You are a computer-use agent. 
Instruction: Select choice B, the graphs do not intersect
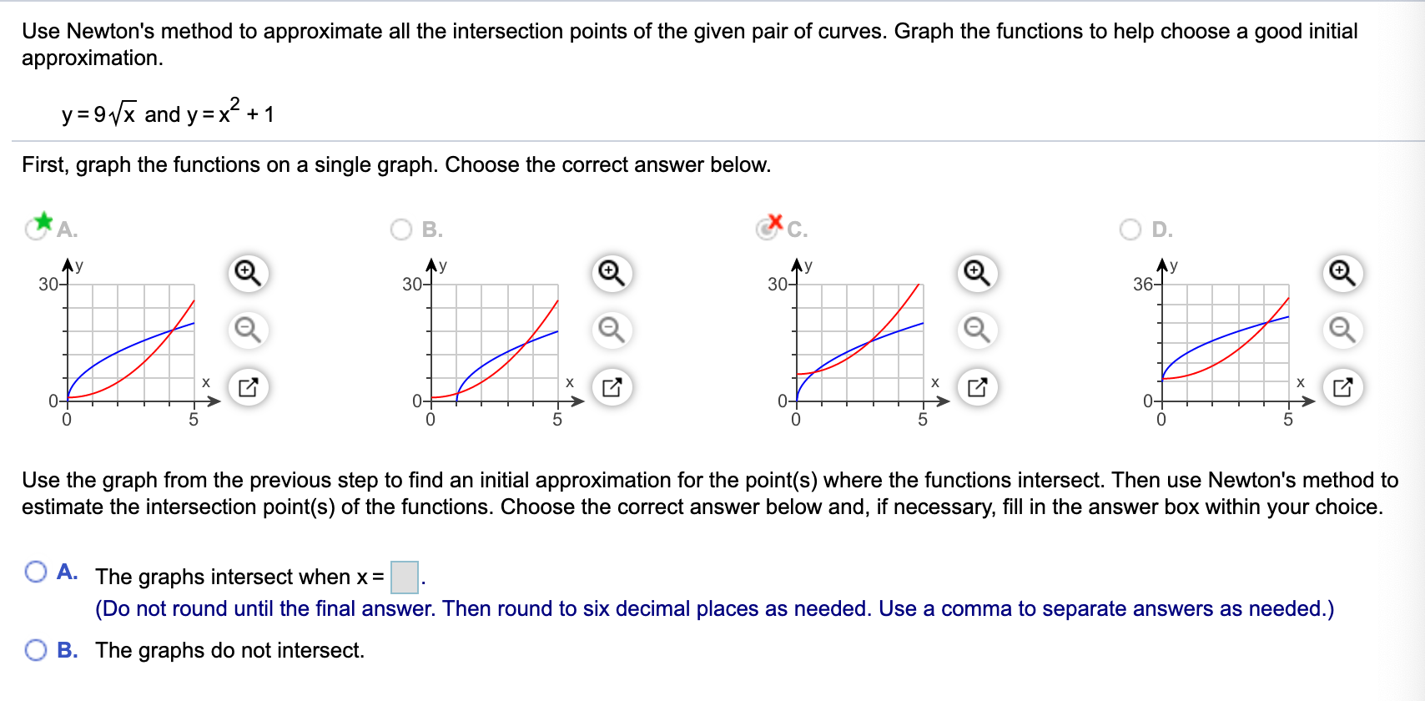pos(35,649)
